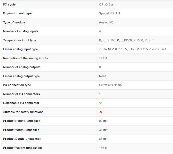The image size is (173, 154).
Task: Select the Number of analog outputs label
Action: coord(22,67)
